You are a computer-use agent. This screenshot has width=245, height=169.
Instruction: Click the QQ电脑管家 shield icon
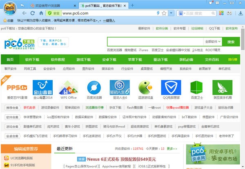point(170,87)
